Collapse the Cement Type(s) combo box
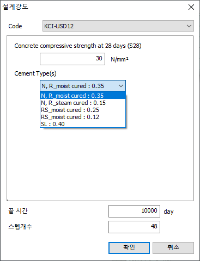This screenshot has width=200, height=261. (x=83, y=86)
